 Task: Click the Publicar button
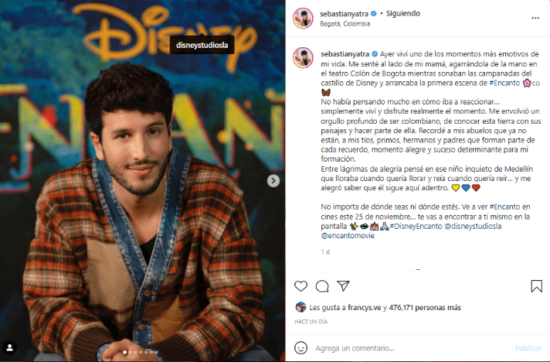click(528, 348)
